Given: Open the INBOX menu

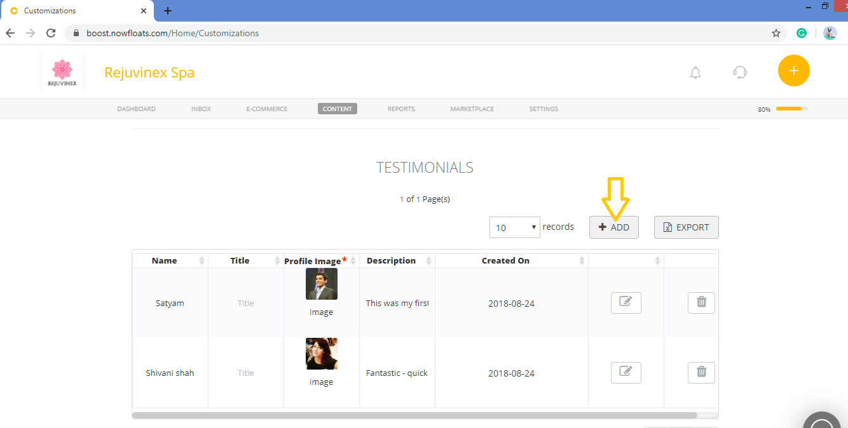Looking at the screenshot, I should pos(201,109).
